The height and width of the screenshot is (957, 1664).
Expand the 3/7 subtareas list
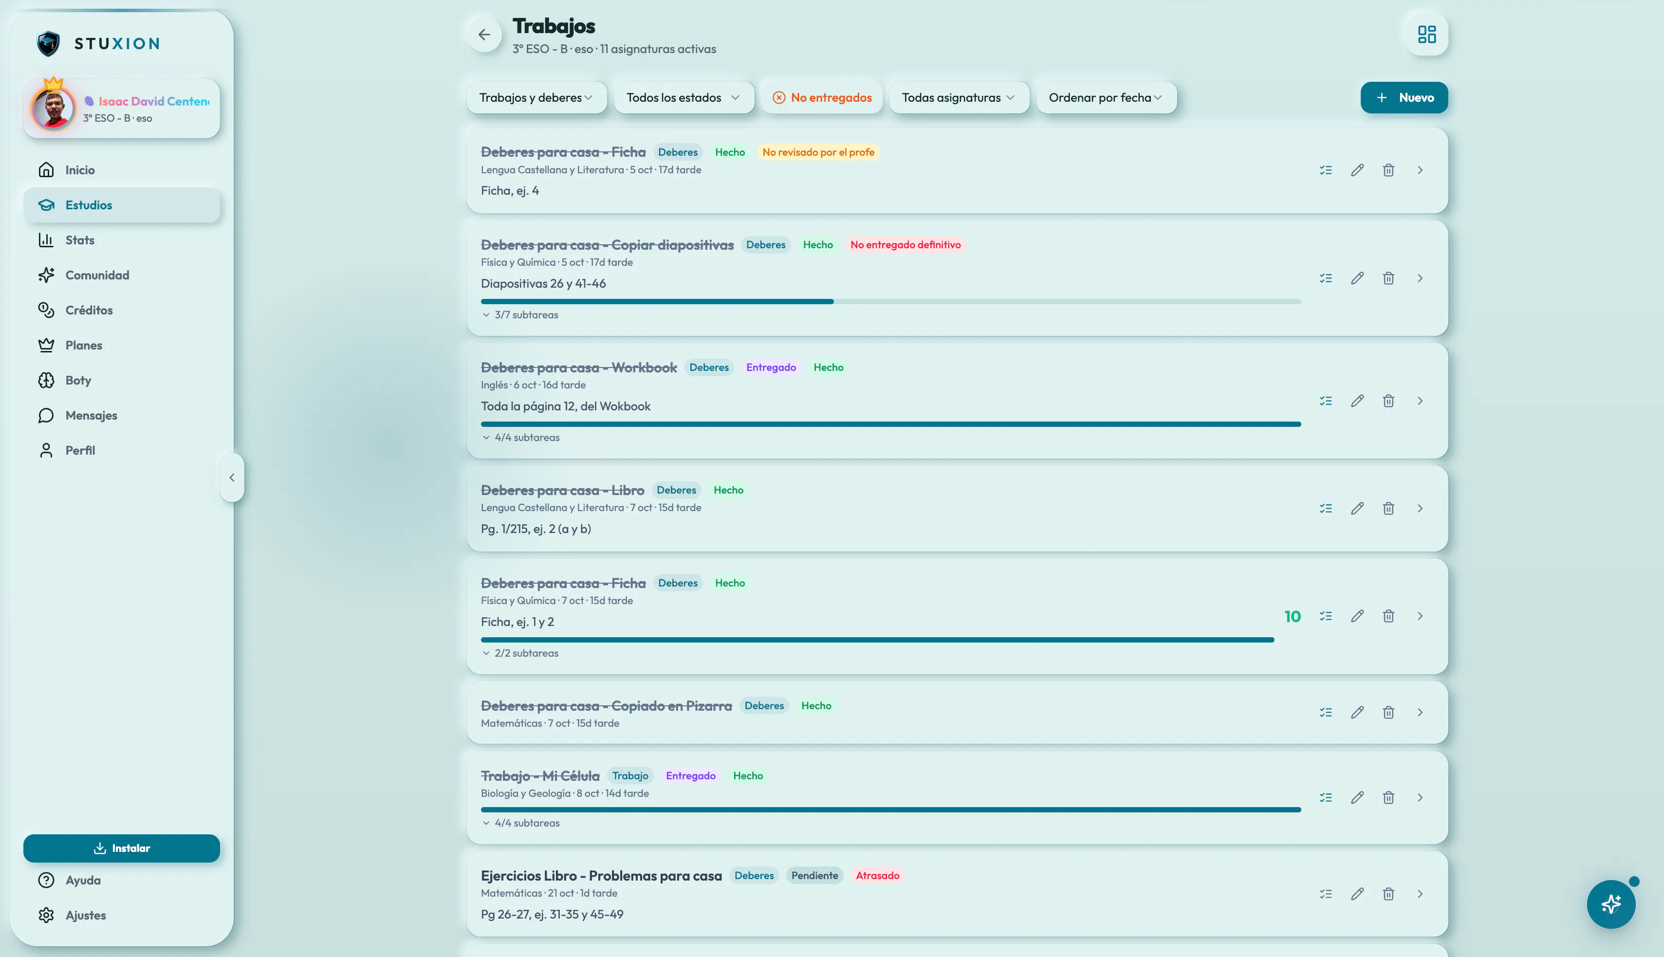[x=520, y=315]
